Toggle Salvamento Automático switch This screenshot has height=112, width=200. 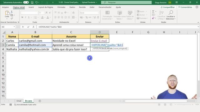pos(26,2)
